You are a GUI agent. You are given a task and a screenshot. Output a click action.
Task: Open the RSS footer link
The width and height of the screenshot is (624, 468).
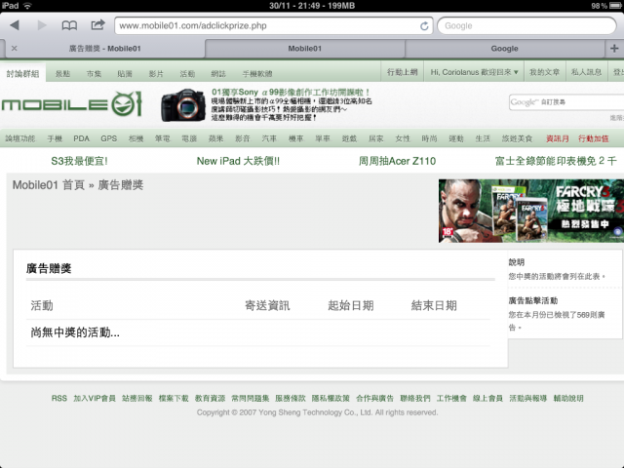59,398
